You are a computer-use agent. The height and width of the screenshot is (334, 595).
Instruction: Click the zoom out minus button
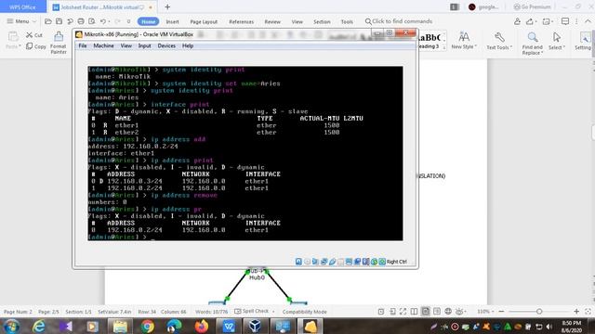[501, 312]
